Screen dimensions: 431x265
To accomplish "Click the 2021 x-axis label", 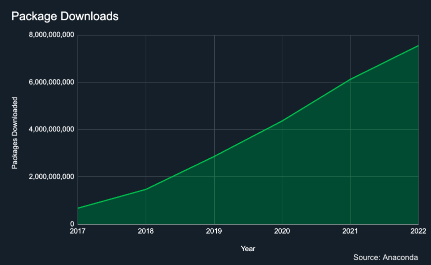I will [350, 231].
